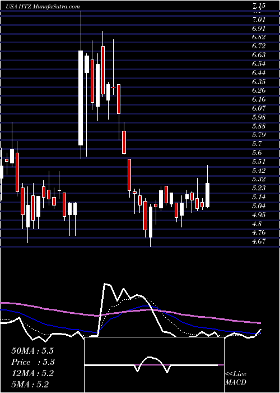Viewport: 280px width, 393px height.
Task: Click the 5.23 price axis label
Action: [x=259, y=189]
